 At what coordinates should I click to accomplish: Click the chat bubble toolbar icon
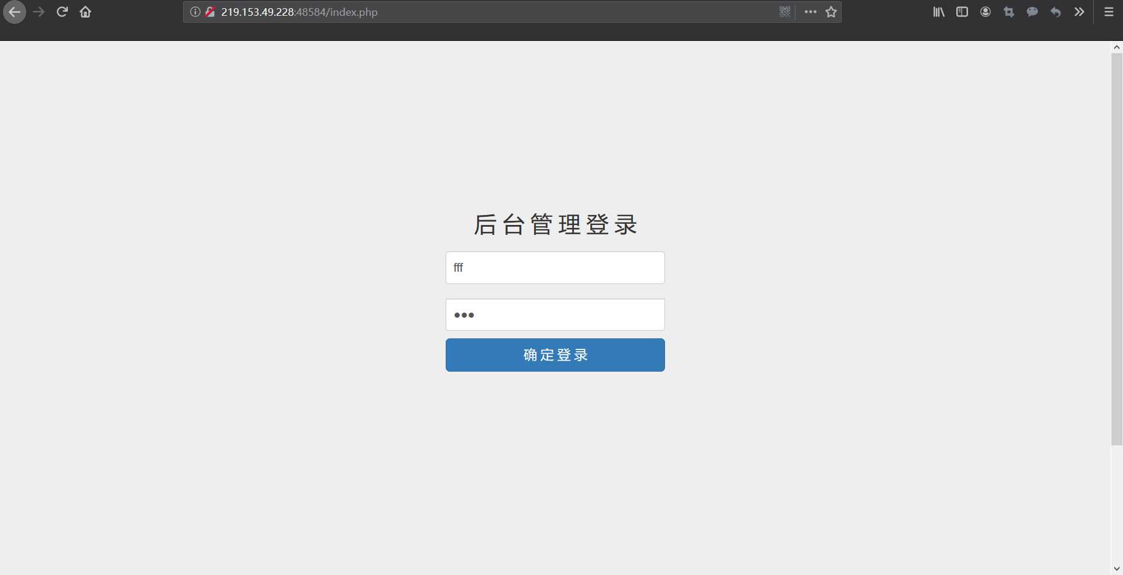(1032, 12)
